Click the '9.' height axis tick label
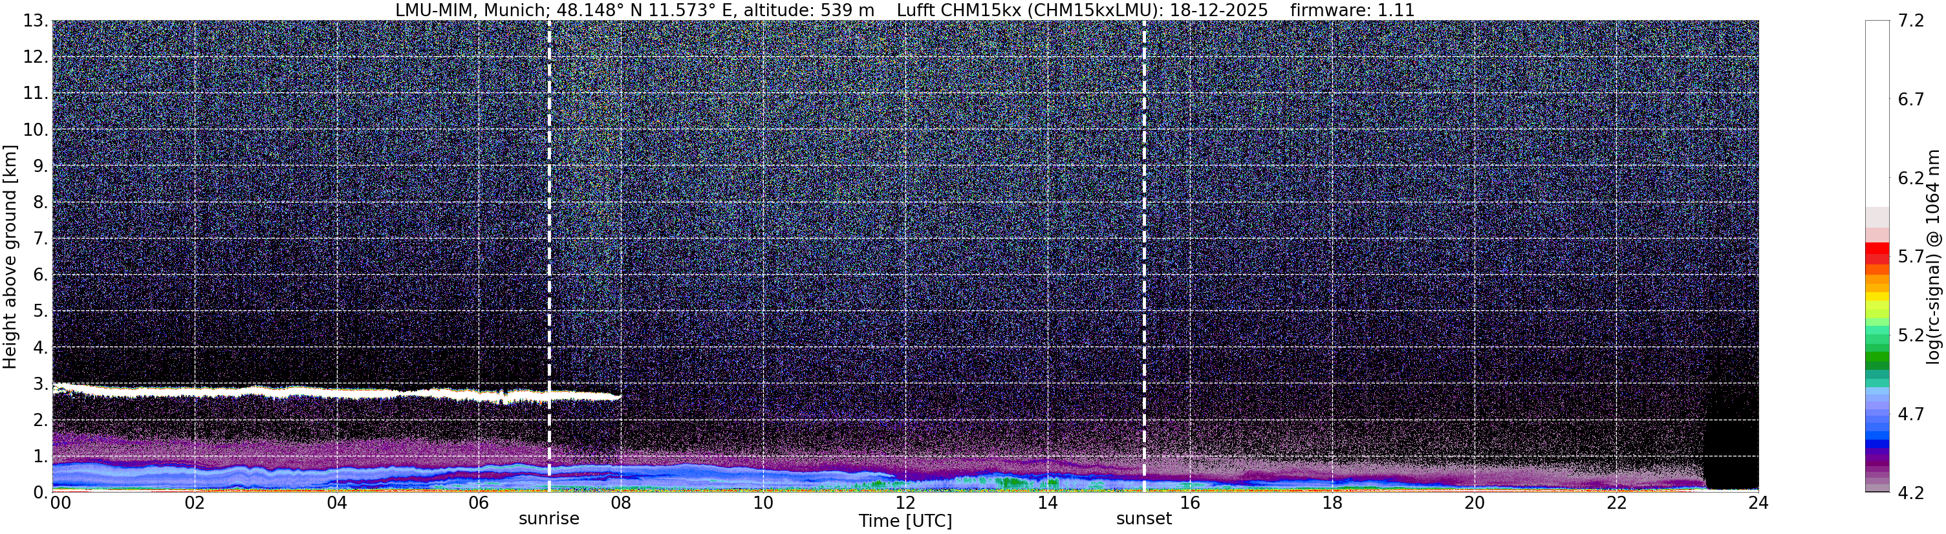The height and width of the screenshot is (534, 1946). coord(41,166)
